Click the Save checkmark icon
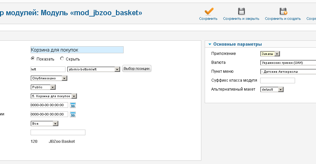Viewport: 316px width, 164px height. (208, 11)
